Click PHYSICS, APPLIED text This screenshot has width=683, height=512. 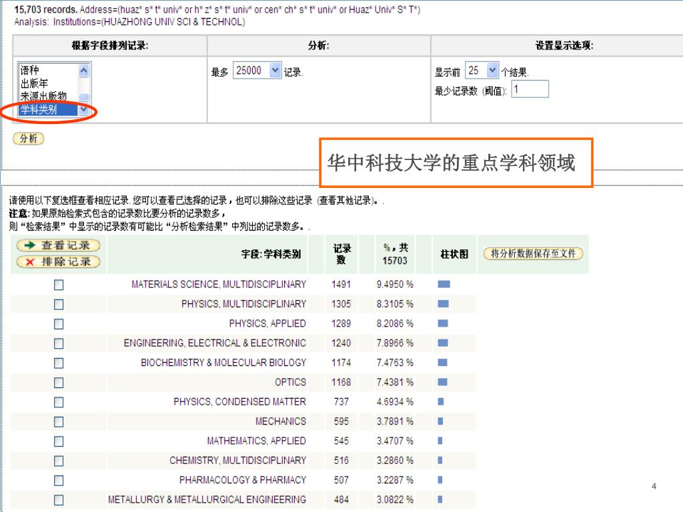pyautogui.click(x=267, y=323)
